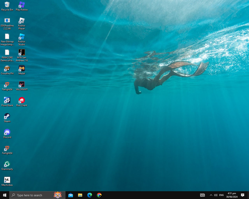Image resolution: width=249 pixels, height=199 pixels.
Task: Select the Riot Client shortcut icon
Action: [x=21, y=102]
